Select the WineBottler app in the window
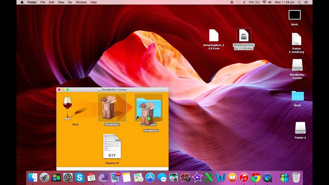Image resolution: width=329 pixels, height=185 pixels. [112, 108]
